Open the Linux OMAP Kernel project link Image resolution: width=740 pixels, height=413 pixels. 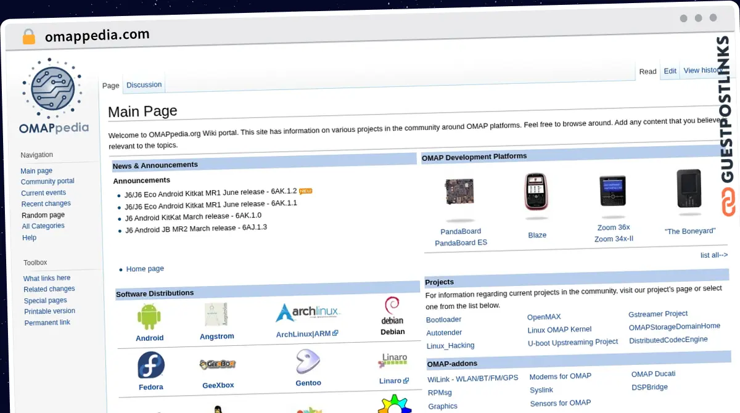pyautogui.click(x=559, y=329)
